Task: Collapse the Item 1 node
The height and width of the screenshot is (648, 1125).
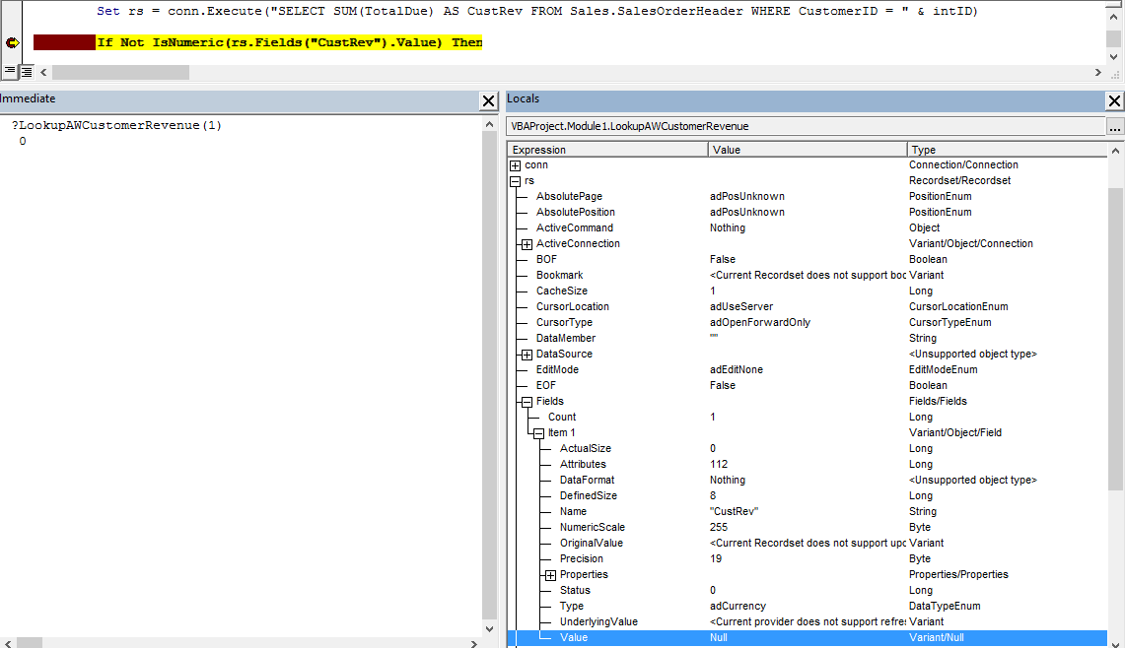Action: coord(538,433)
